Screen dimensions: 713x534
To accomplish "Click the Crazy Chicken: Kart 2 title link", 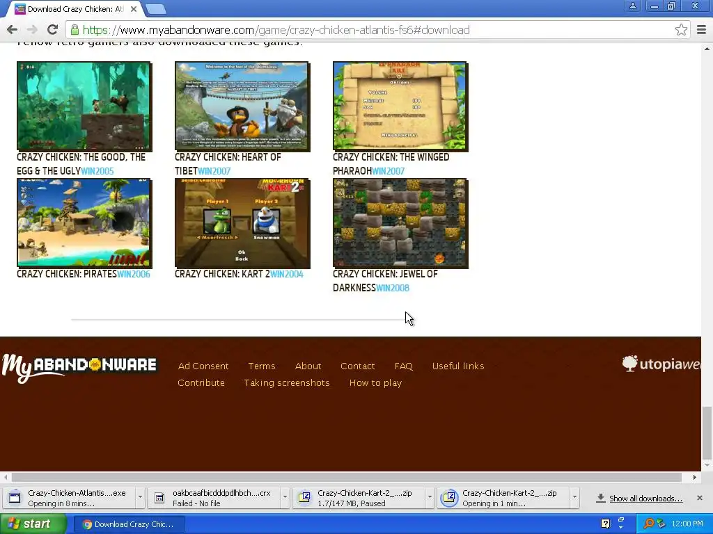I will coord(222,274).
